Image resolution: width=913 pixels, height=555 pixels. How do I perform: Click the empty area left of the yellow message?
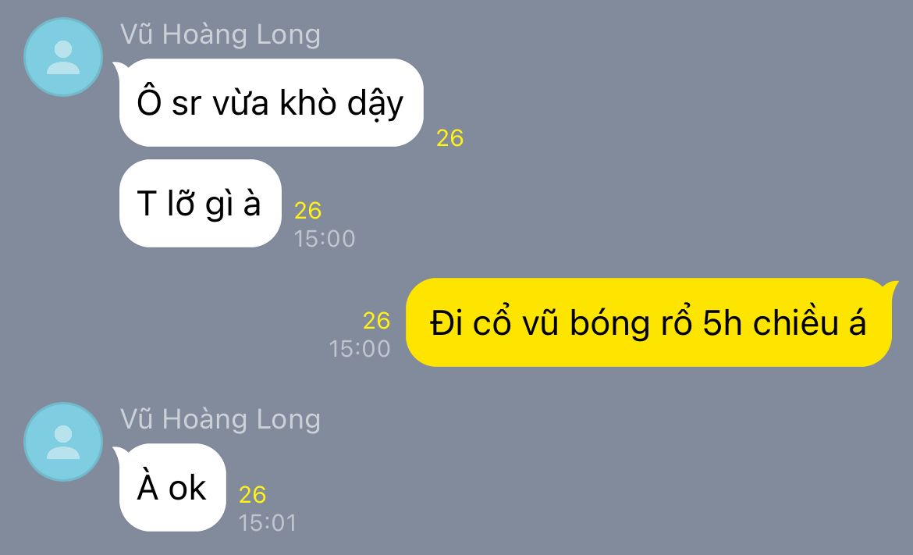pos(175,322)
